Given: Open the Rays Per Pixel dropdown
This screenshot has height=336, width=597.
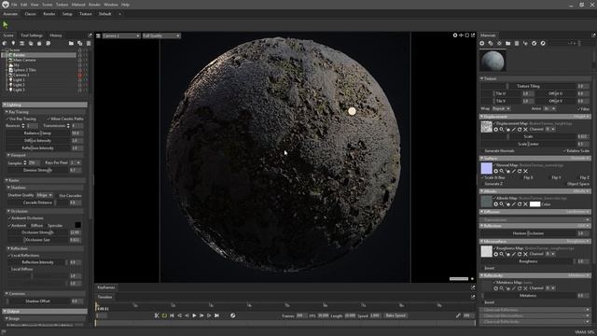Looking at the screenshot, I should (x=76, y=162).
